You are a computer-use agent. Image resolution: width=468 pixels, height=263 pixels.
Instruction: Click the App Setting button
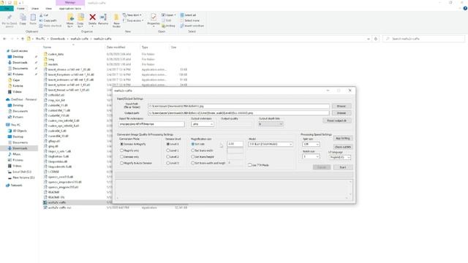click(x=343, y=138)
